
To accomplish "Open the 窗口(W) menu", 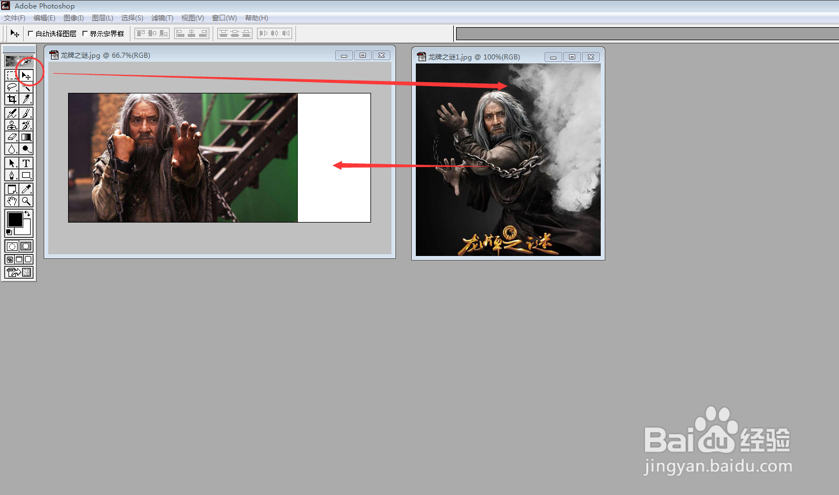I will click(x=225, y=18).
